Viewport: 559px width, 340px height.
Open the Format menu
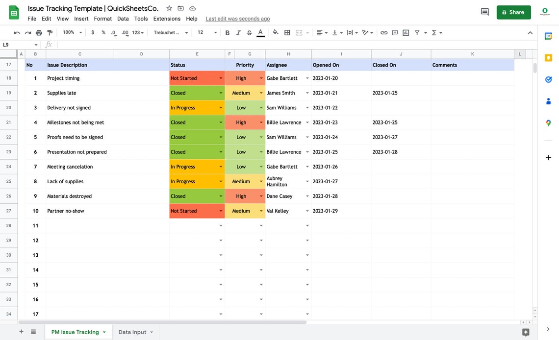[x=102, y=18]
